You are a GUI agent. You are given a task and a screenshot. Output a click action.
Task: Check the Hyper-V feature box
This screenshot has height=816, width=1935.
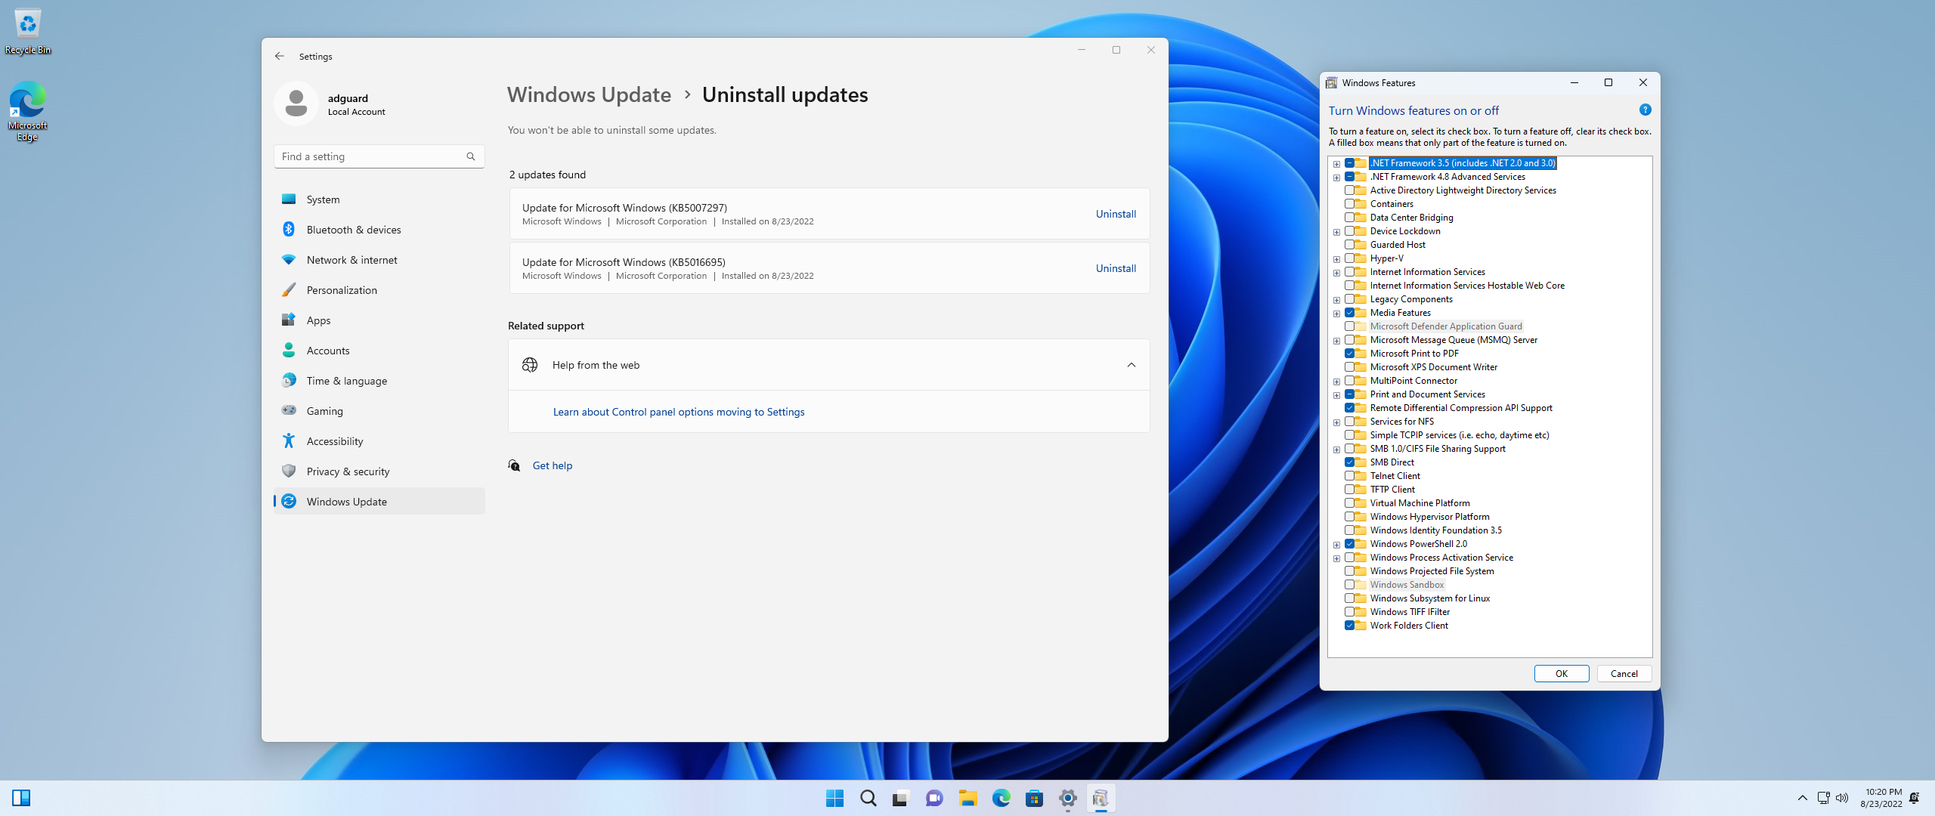pyautogui.click(x=1349, y=258)
